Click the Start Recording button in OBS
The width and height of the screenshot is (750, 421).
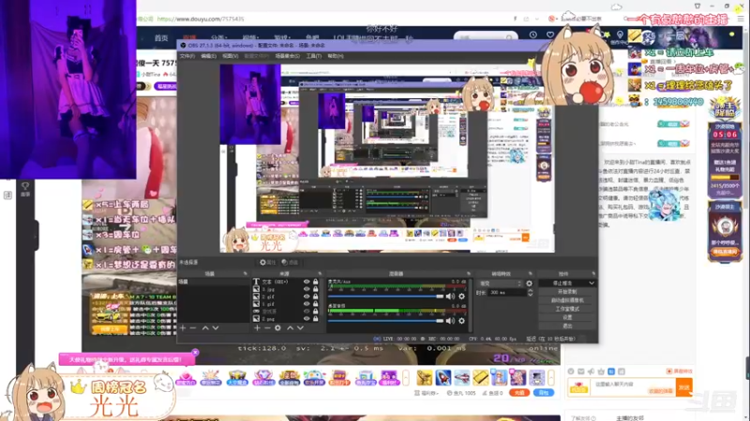567,292
